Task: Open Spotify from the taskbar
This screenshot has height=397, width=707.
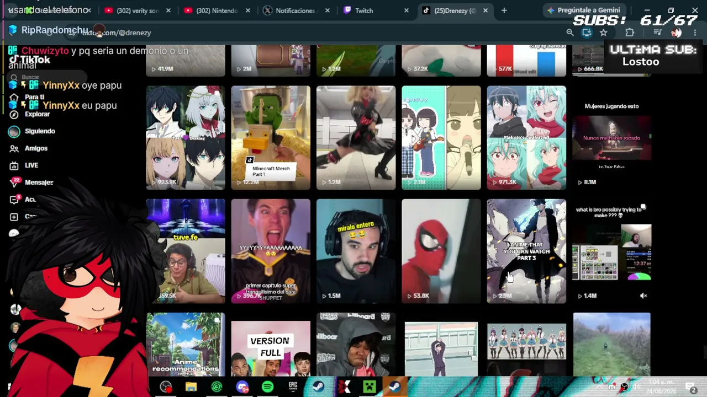Action: [267, 387]
